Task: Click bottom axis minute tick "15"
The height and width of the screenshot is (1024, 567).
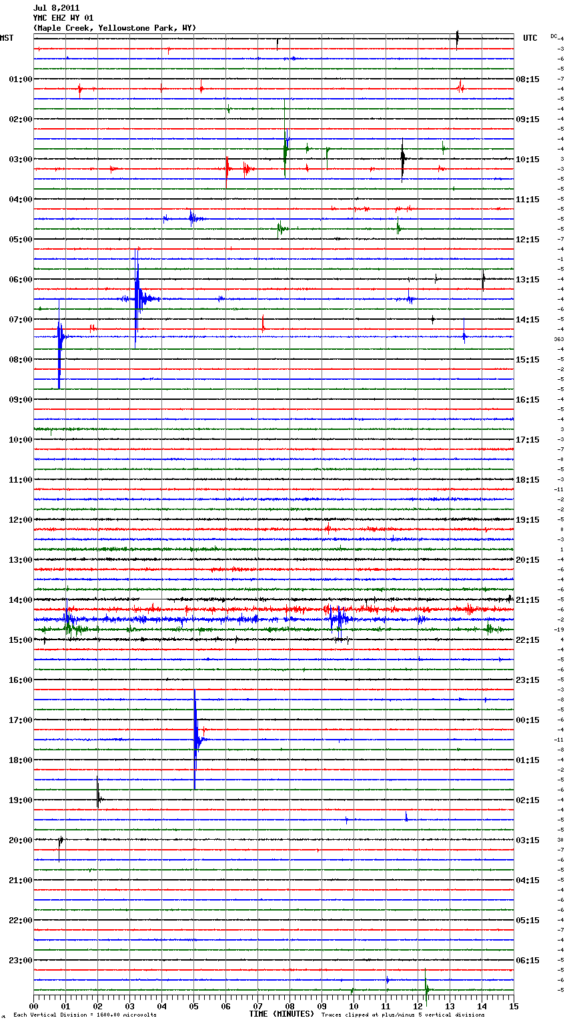Action: [x=514, y=1006]
